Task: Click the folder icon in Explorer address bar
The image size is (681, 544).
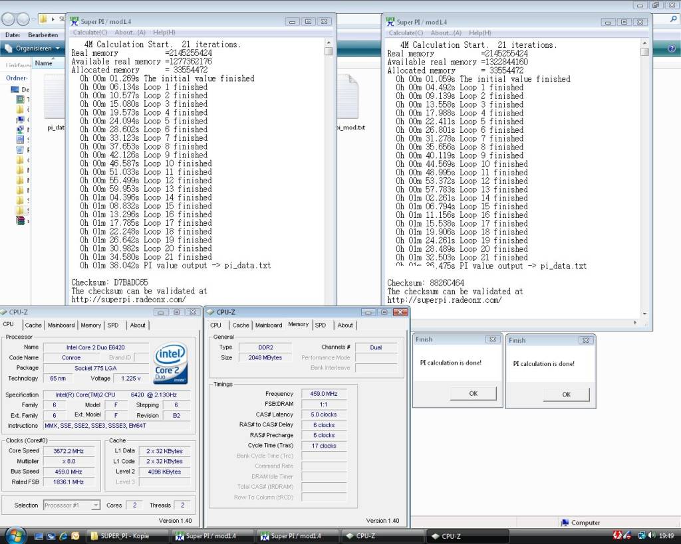Action: tap(43, 19)
